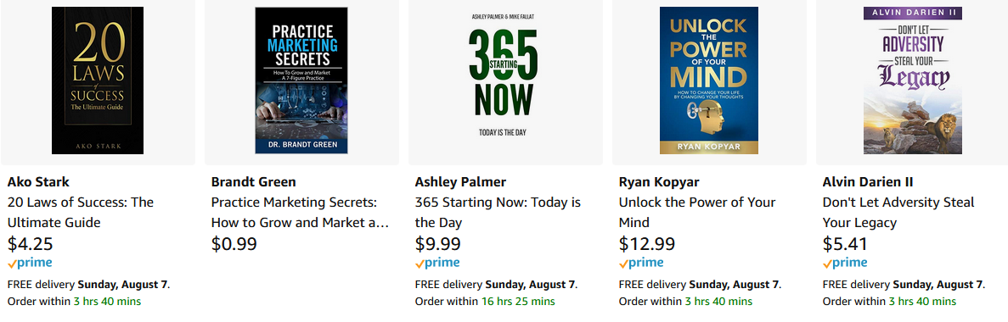Open the Practice Marketing Secrets cover image
The width and height of the screenshot is (1008, 322).
tap(301, 80)
